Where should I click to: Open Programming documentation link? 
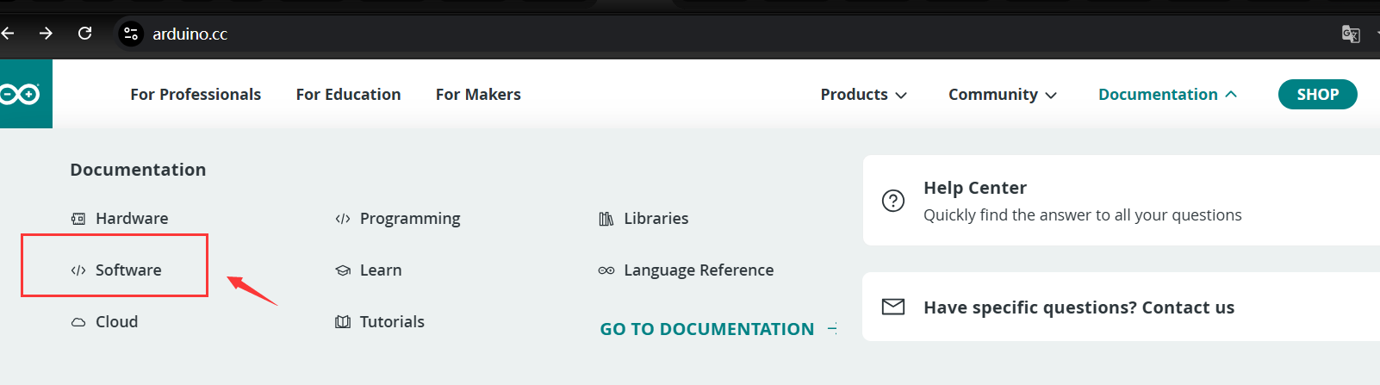pos(397,219)
